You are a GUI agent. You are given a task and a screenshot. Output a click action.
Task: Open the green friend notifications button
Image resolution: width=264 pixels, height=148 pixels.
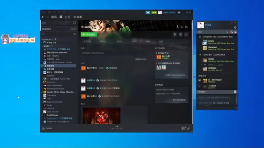(154, 12)
